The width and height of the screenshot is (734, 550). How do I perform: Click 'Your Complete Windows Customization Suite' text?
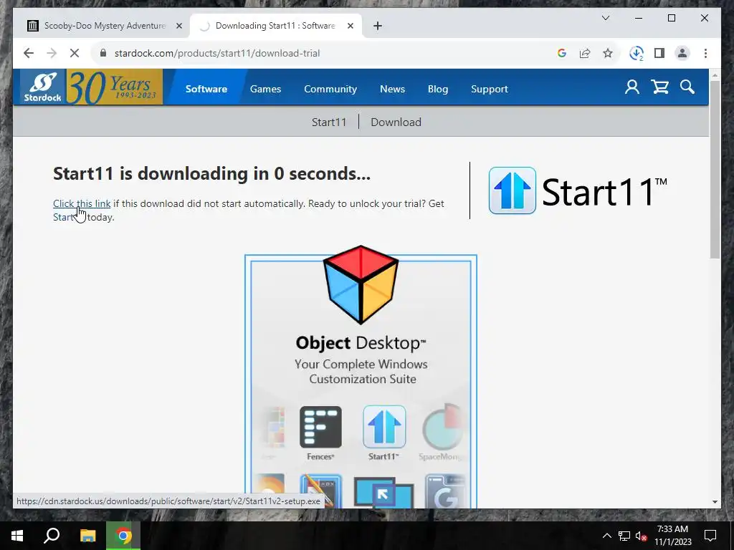(361, 372)
